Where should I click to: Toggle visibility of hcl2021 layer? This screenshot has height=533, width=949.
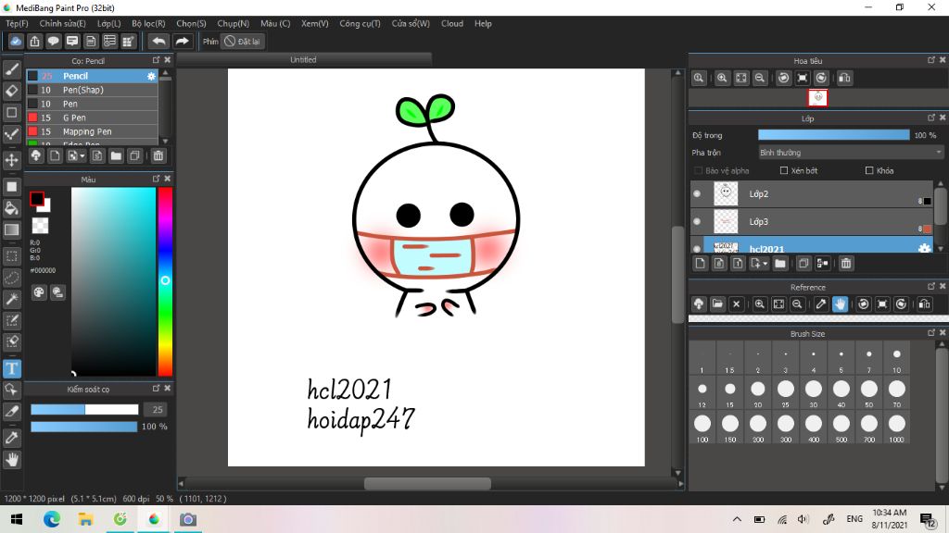tap(697, 248)
